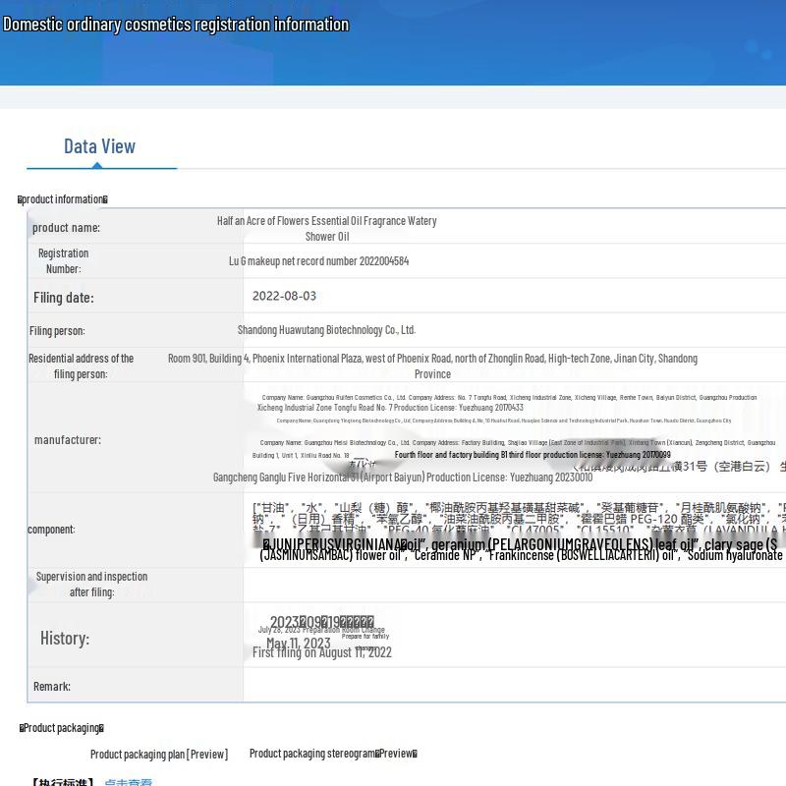
Task: Click the residential address value text
Action: pyautogui.click(x=432, y=365)
